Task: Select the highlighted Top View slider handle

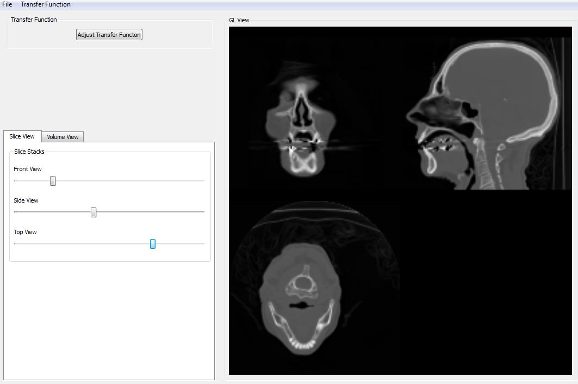Action: pyautogui.click(x=153, y=244)
